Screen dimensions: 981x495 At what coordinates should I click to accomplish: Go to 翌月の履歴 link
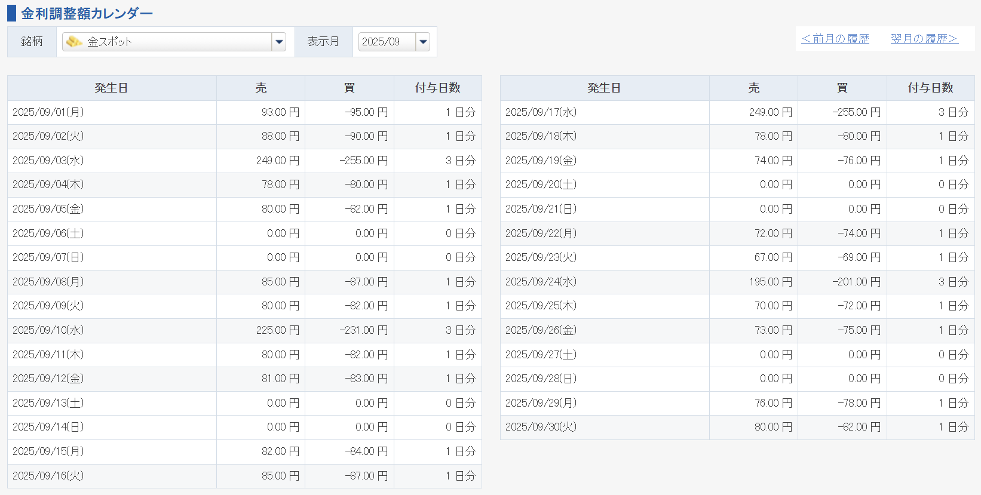coord(924,39)
